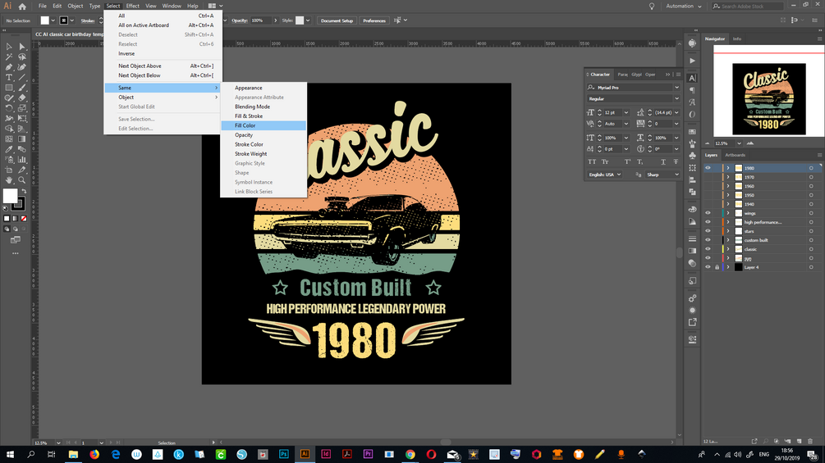Open the Navigator zoom percentage dropdown
825x463 pixels.
point(739,143)
